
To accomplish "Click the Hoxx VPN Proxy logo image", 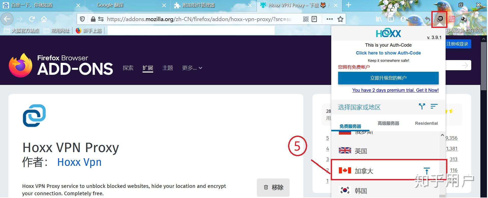I will [x=34, y=115].
